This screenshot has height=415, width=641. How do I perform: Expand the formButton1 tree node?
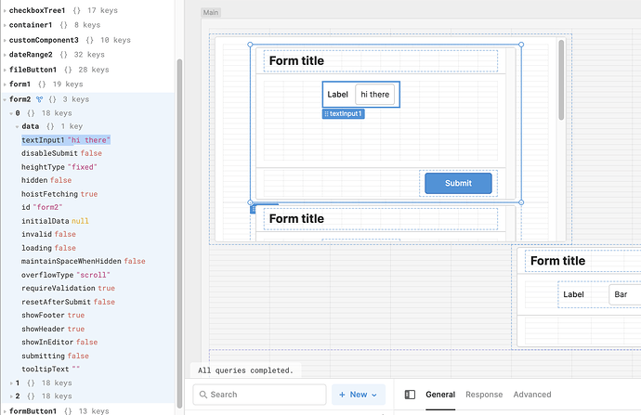click(5, 411)
